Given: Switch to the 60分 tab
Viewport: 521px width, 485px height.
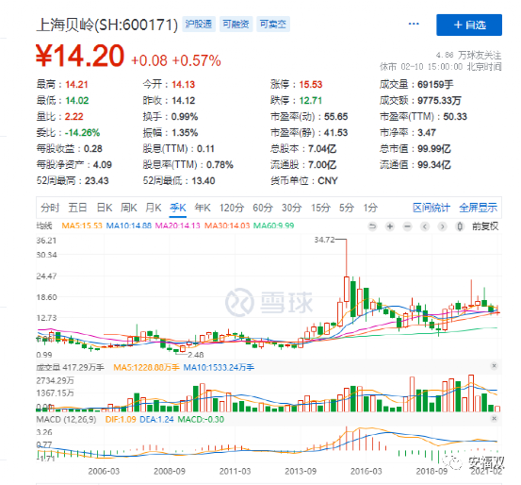Looking at the screenshot, I should [263, 208].
